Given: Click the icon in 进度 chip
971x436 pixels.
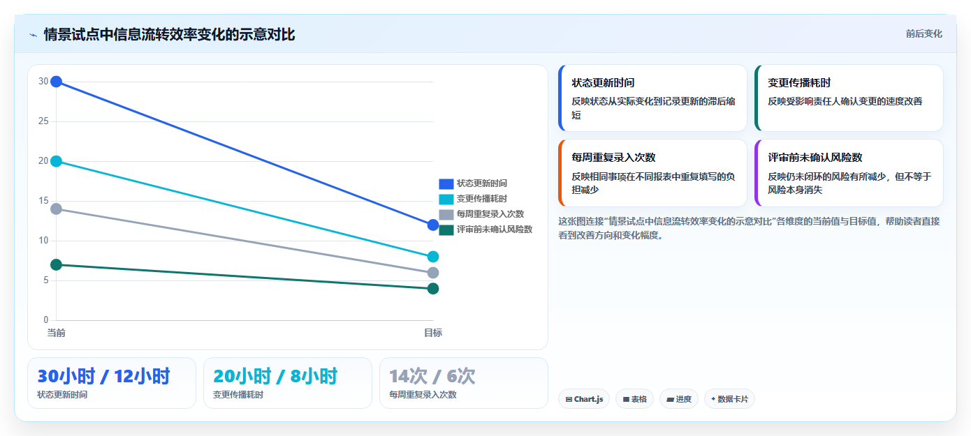Looking at the screenshot, I should (x=671, y=400).
